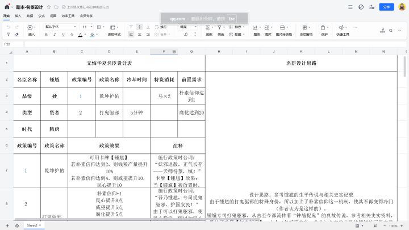Open the 常规 number format dropdown

(187, 27)
